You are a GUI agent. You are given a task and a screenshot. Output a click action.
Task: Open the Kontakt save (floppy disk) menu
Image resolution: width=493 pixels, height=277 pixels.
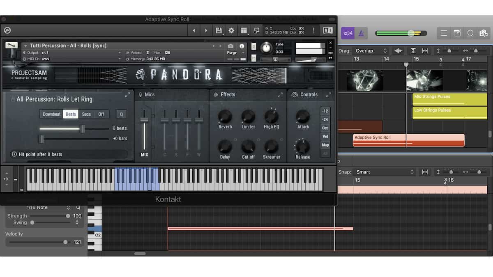[x=219, y=30]
